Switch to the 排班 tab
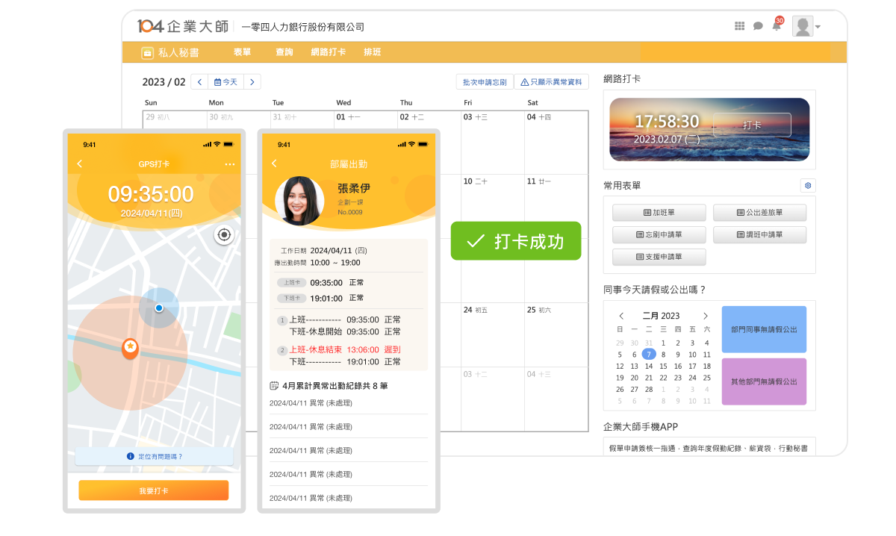This screenshot has width=896, height=536. [373, 52]
